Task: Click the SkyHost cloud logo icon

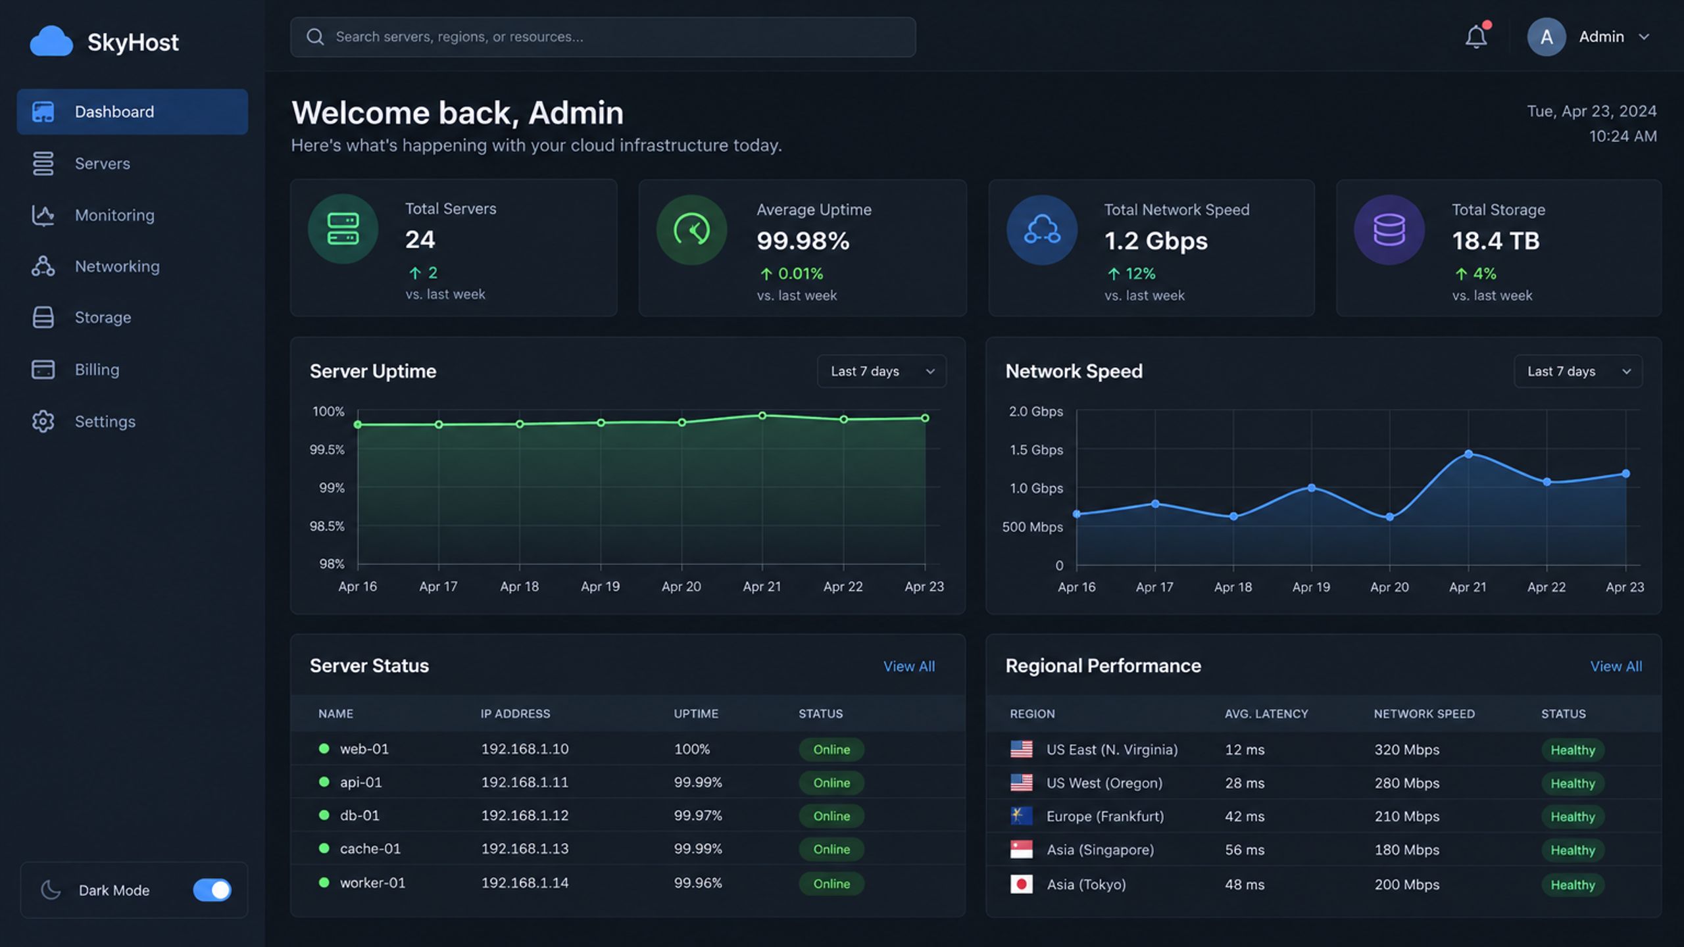Action: click(51, 41)
